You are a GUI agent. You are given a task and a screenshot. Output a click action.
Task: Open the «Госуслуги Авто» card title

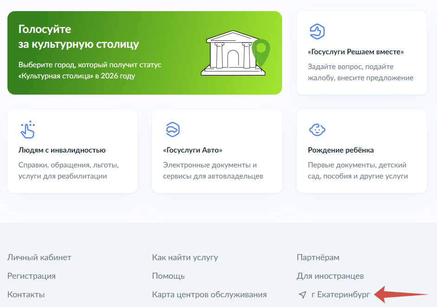coord(193,150)
